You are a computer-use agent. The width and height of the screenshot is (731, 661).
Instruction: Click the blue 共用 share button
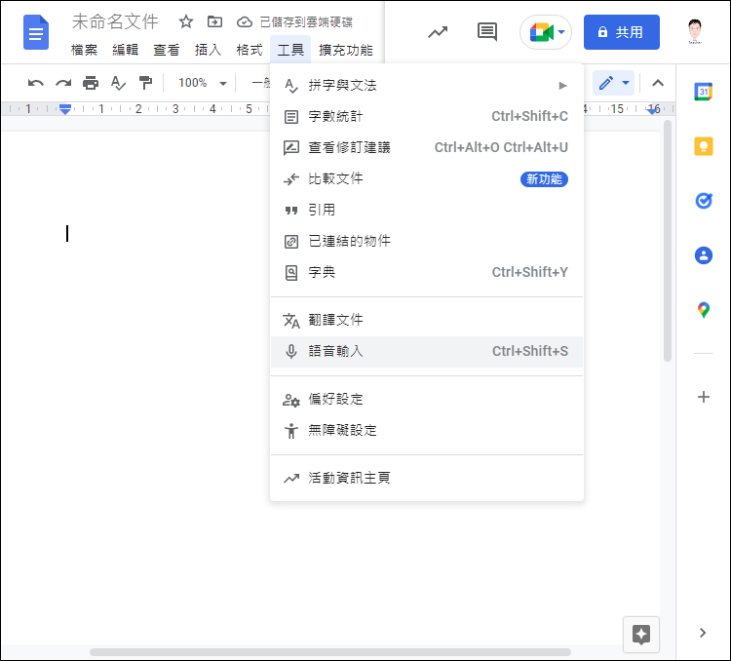[622, 32]
